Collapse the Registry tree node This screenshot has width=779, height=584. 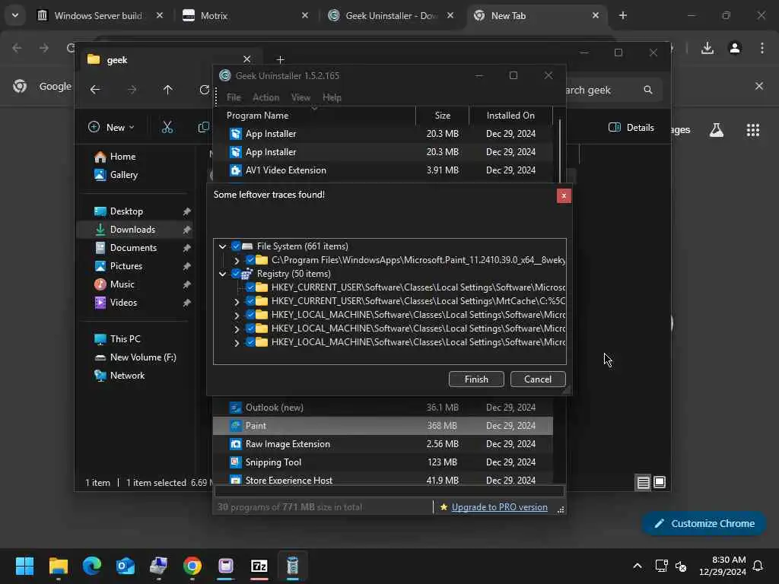click(223, 274)
